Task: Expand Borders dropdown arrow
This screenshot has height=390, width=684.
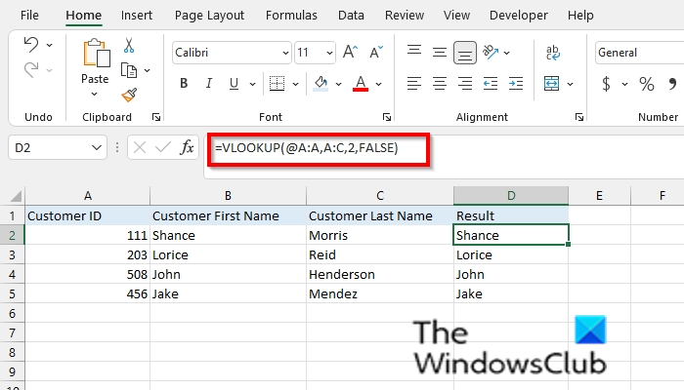Action: (x=295, y=84)
